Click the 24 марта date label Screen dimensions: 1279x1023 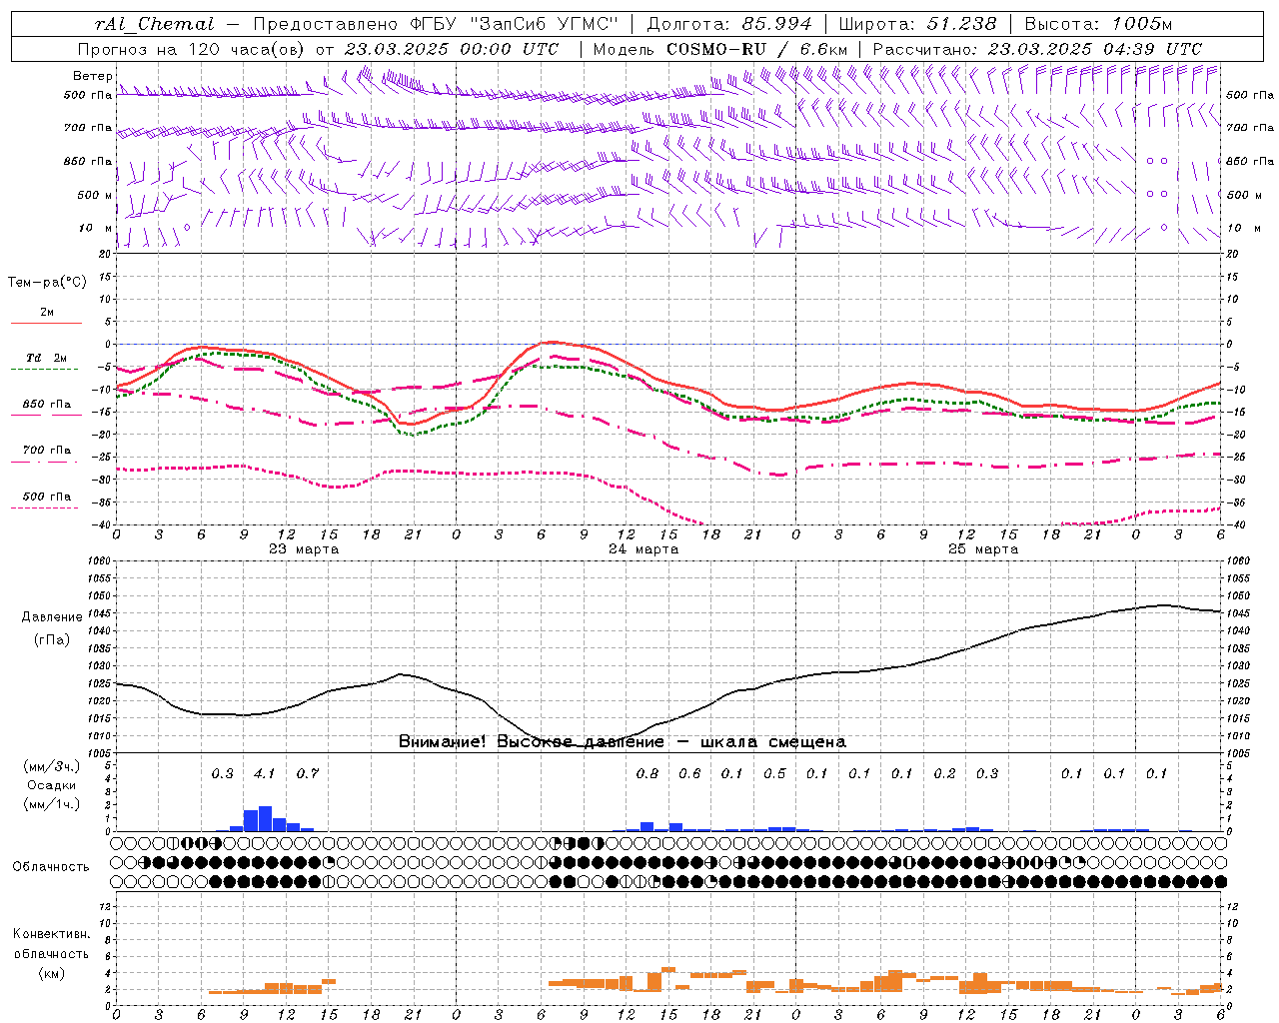click(643, 549)
